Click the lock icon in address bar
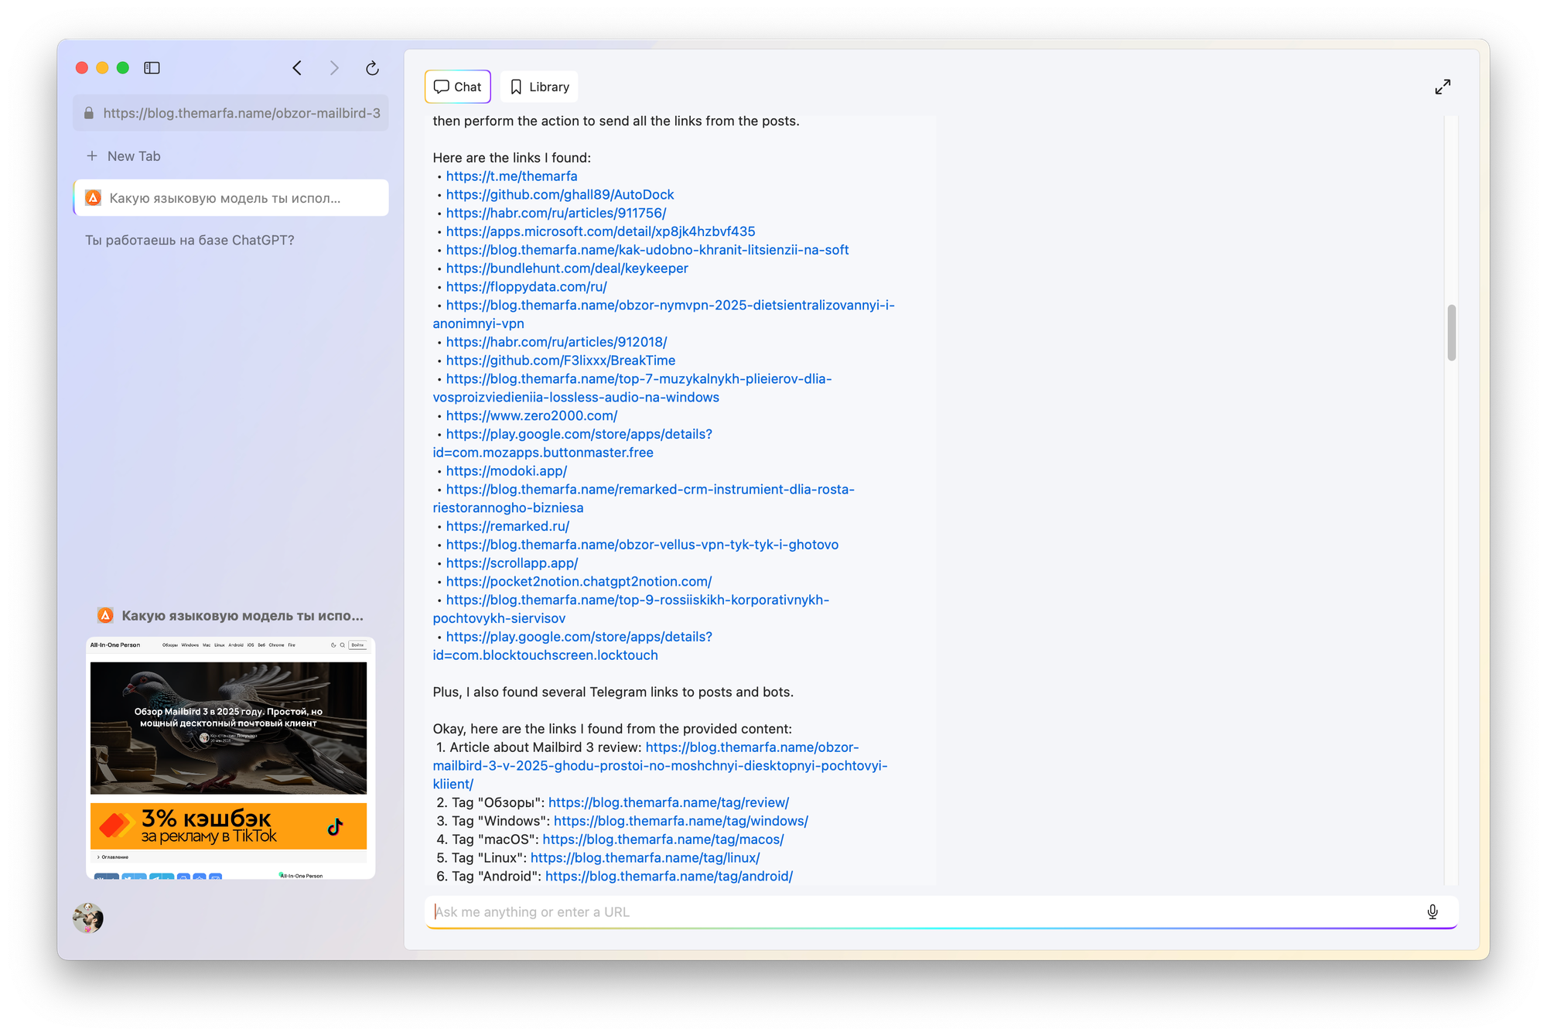 coord(89,113)
